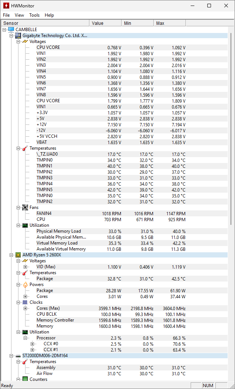Click the Sensor column header
235x389 pixels.
tap(45, 23)
